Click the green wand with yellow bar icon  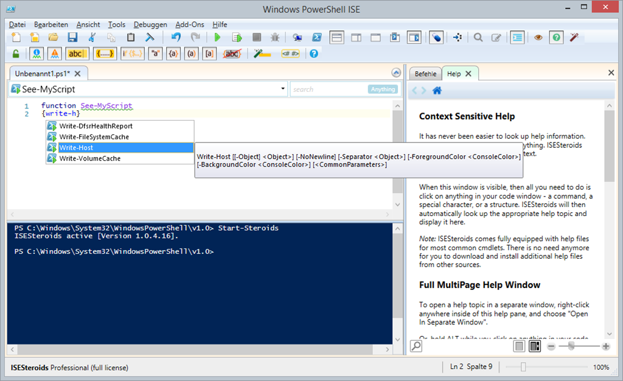pos(262,54)
